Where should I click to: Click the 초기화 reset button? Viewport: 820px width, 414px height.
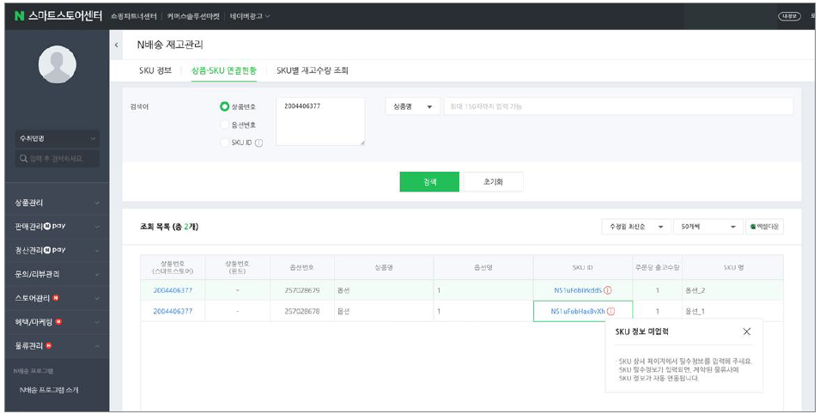[x=493, y=182]
